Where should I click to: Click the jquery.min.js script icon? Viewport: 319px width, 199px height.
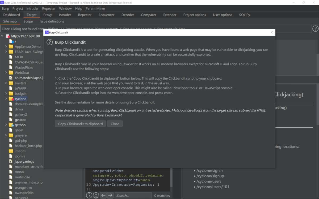(x=11, y=161)
